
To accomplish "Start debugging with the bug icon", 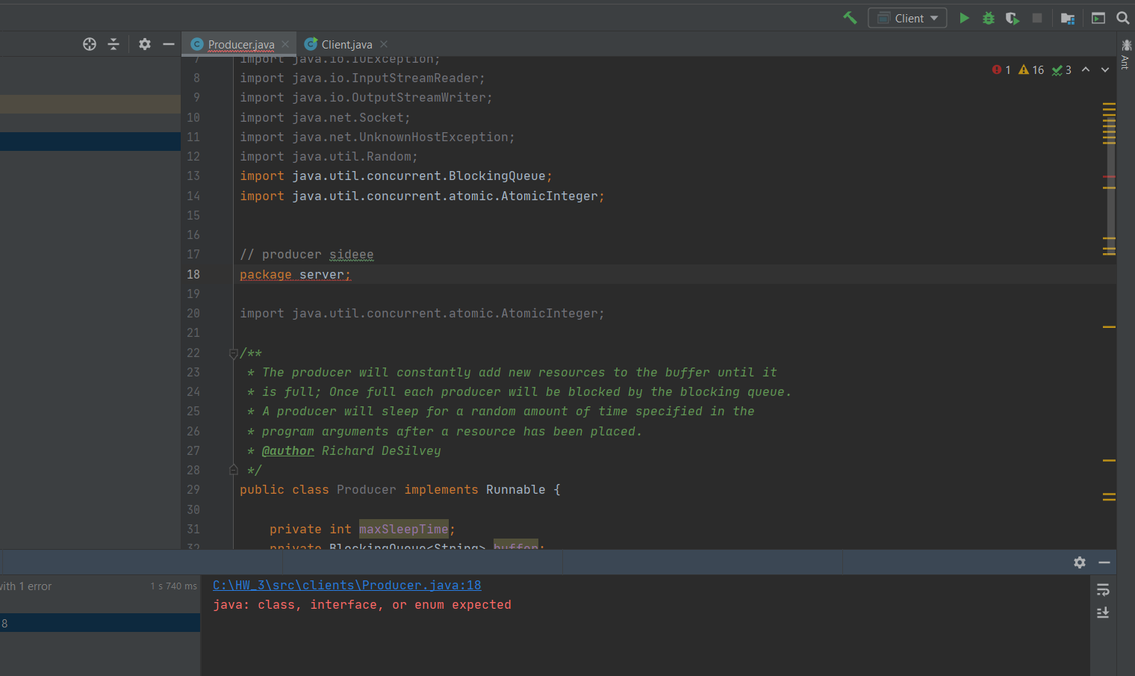I will pos(988,18).
